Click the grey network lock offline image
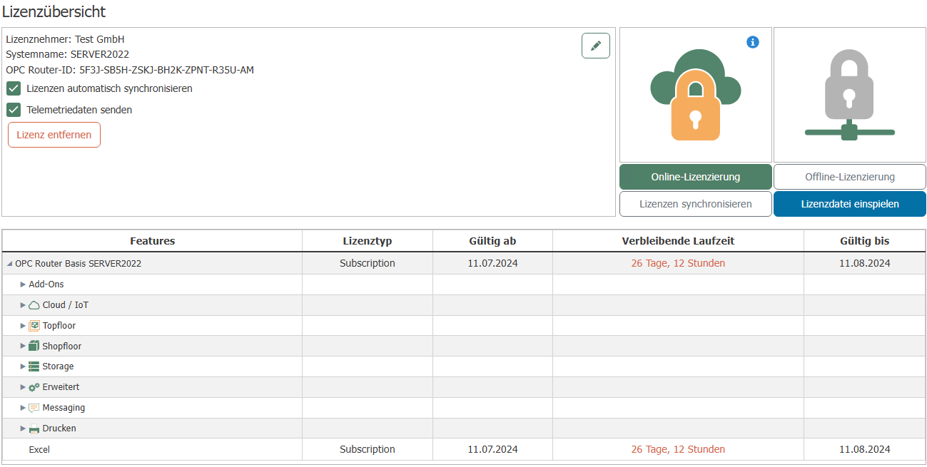Viewport: 927px width, 467px height. (849, 96)
